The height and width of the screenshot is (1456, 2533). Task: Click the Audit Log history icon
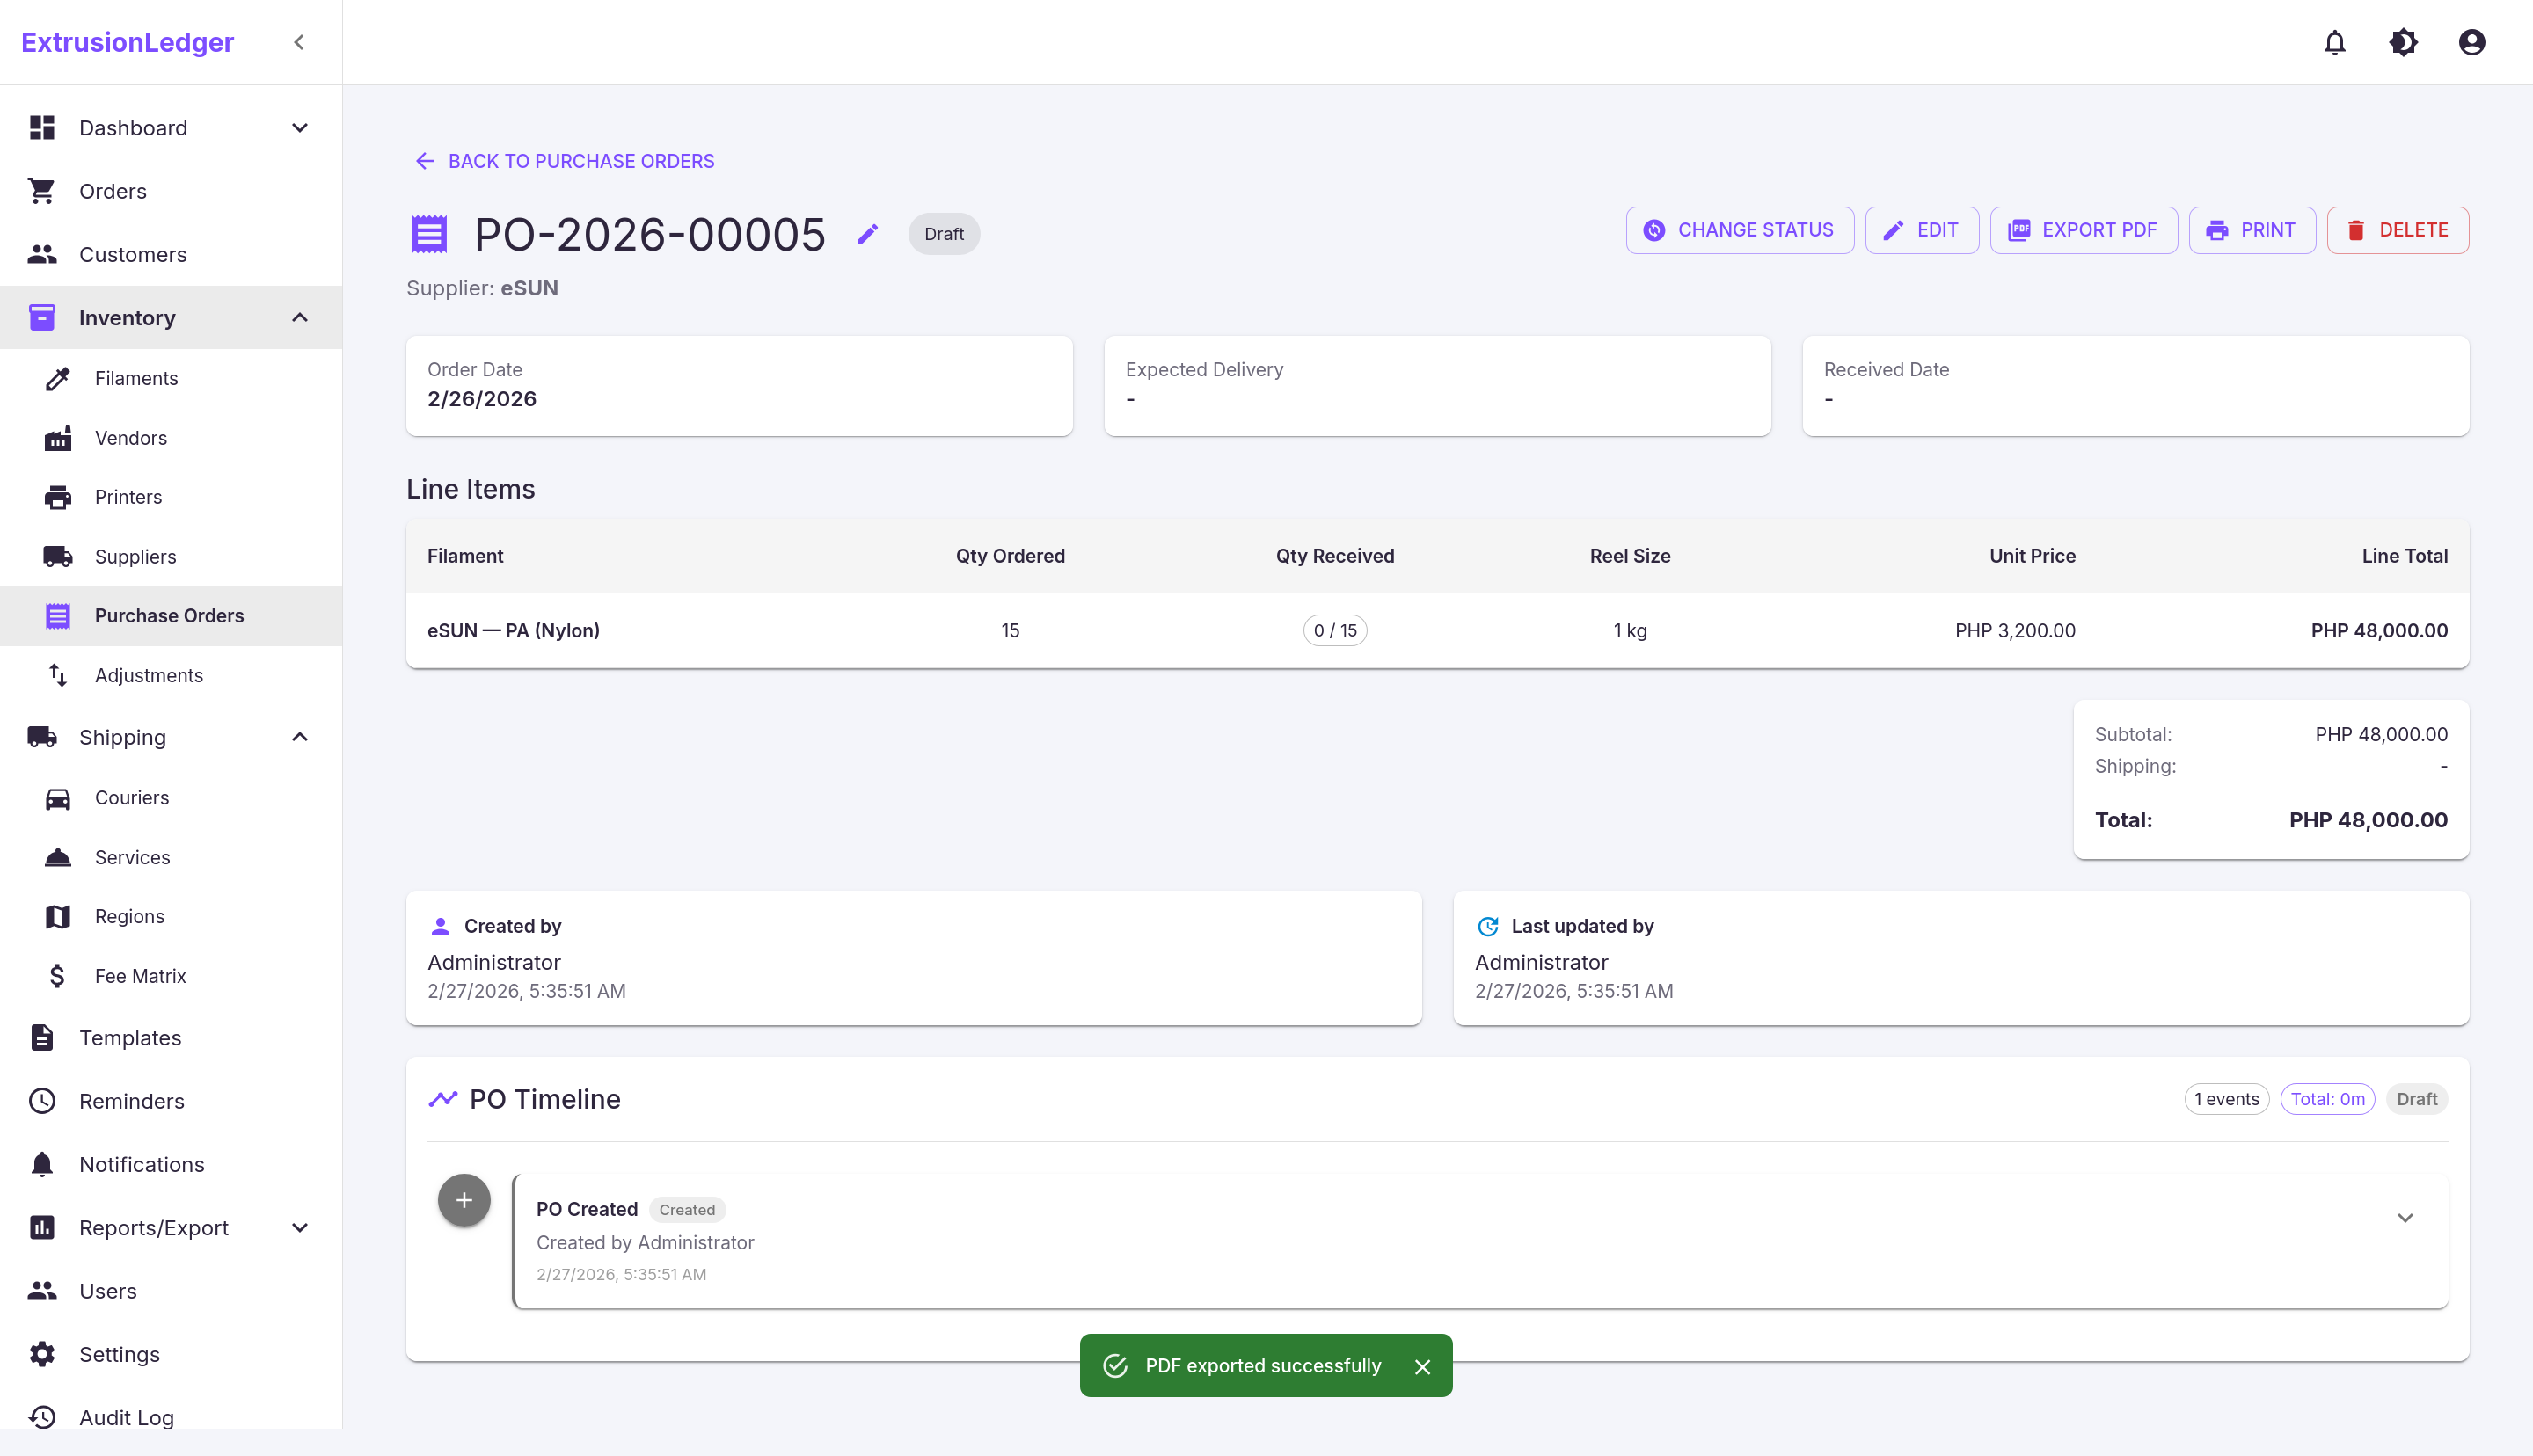(x=42, y=1417)
